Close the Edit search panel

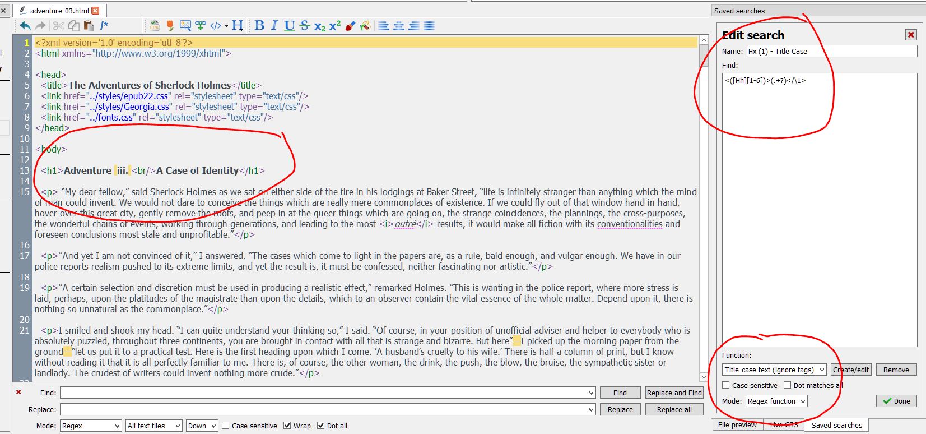(911, 35)
